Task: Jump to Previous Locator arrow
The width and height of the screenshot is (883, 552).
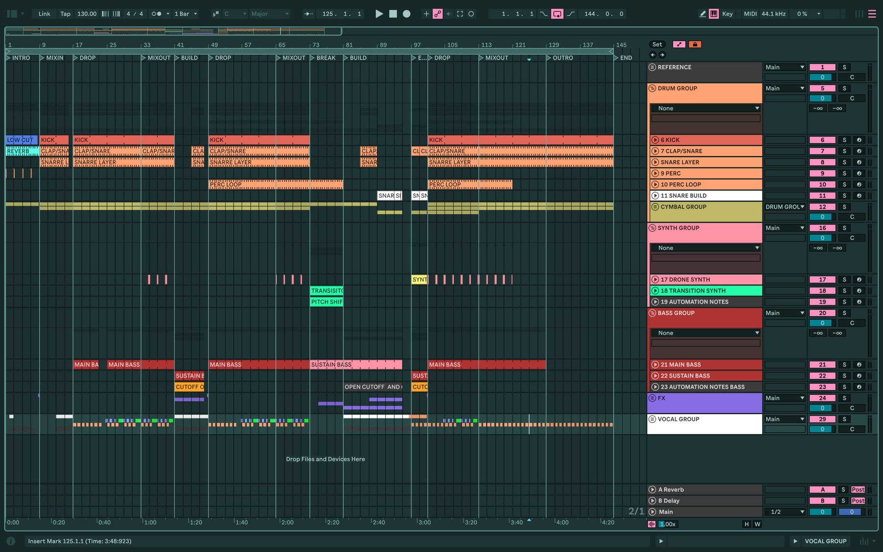Action: 652,55
